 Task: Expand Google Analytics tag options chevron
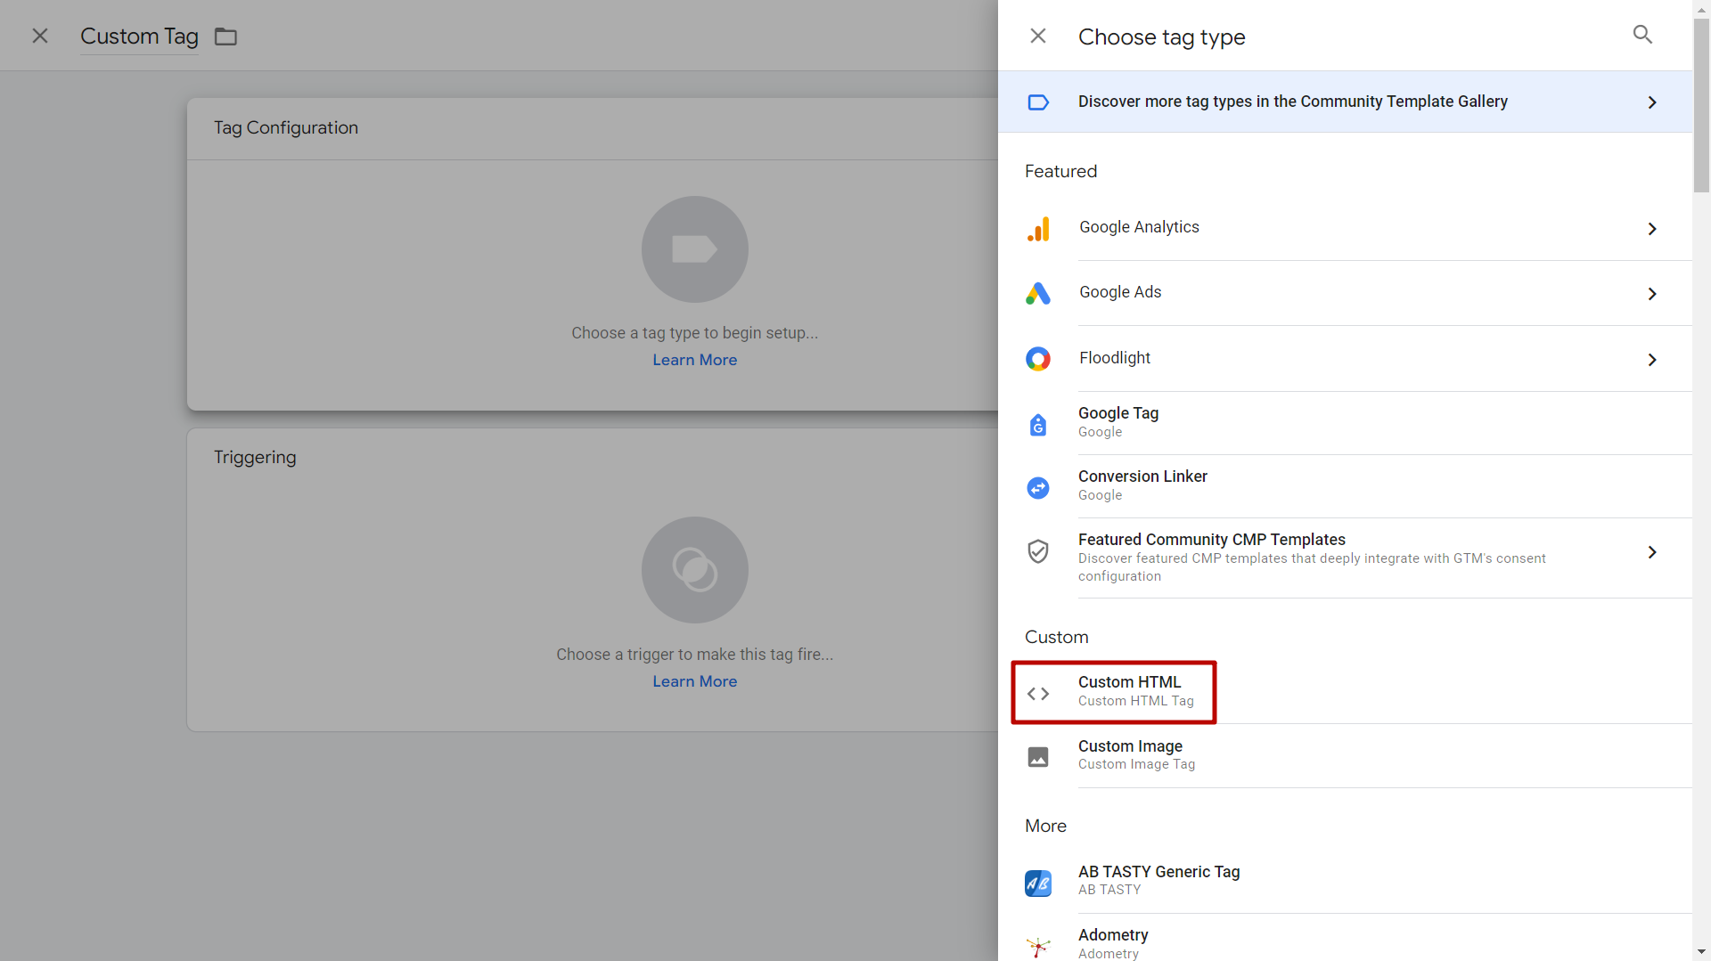click(1651, 229)
